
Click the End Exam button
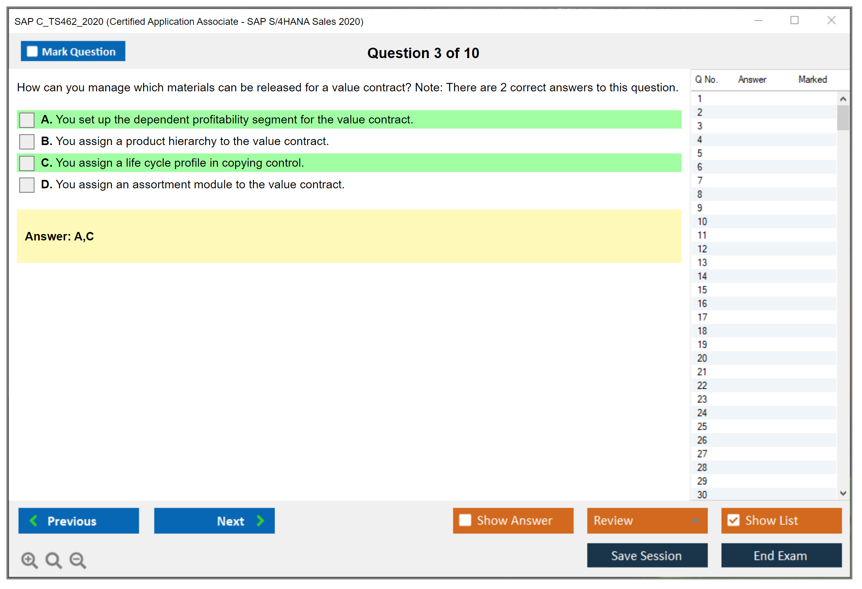[781, 555]
